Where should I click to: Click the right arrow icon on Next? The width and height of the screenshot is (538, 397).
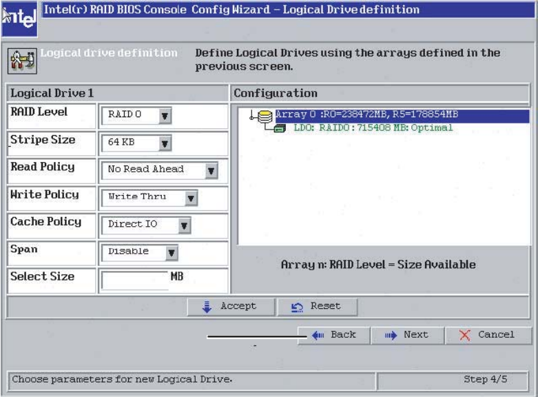[x=391, y=335]
